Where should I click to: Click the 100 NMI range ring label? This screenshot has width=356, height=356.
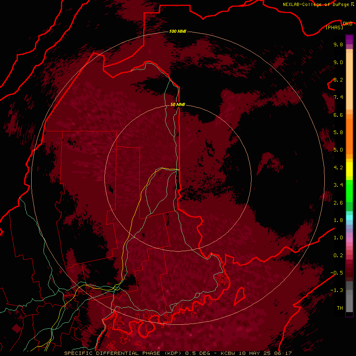point(178,31)
